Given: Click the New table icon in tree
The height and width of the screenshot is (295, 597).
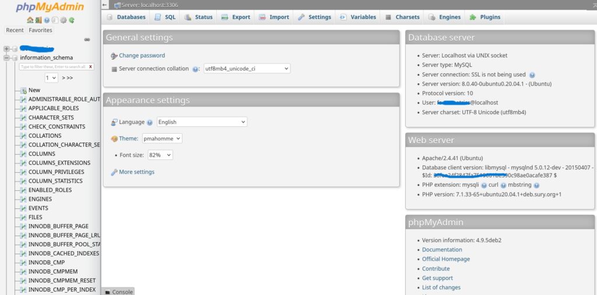Looking at the screenshot, I should coord(23,90).
